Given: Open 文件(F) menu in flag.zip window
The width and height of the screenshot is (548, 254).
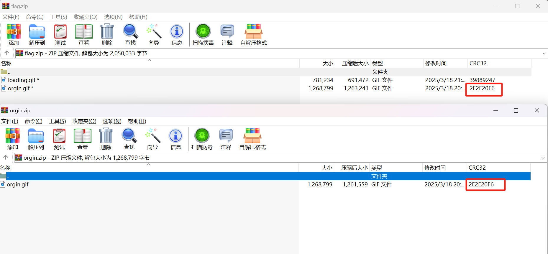Looking at the screenshot, I should click(x=11, y=17).
